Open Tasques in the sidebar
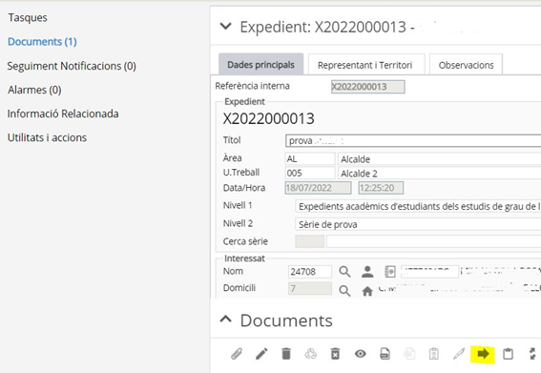 point(28,17)
